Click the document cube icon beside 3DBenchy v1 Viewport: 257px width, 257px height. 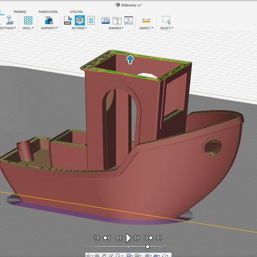pyautogui.click(x=117, y=5)
